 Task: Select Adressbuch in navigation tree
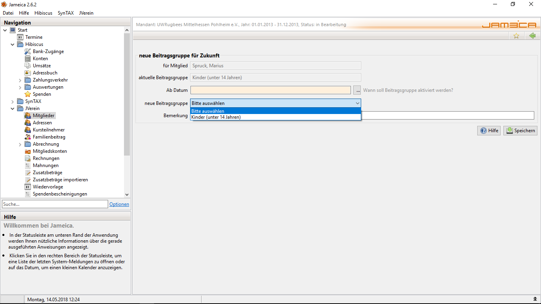(x=45, y=73)
